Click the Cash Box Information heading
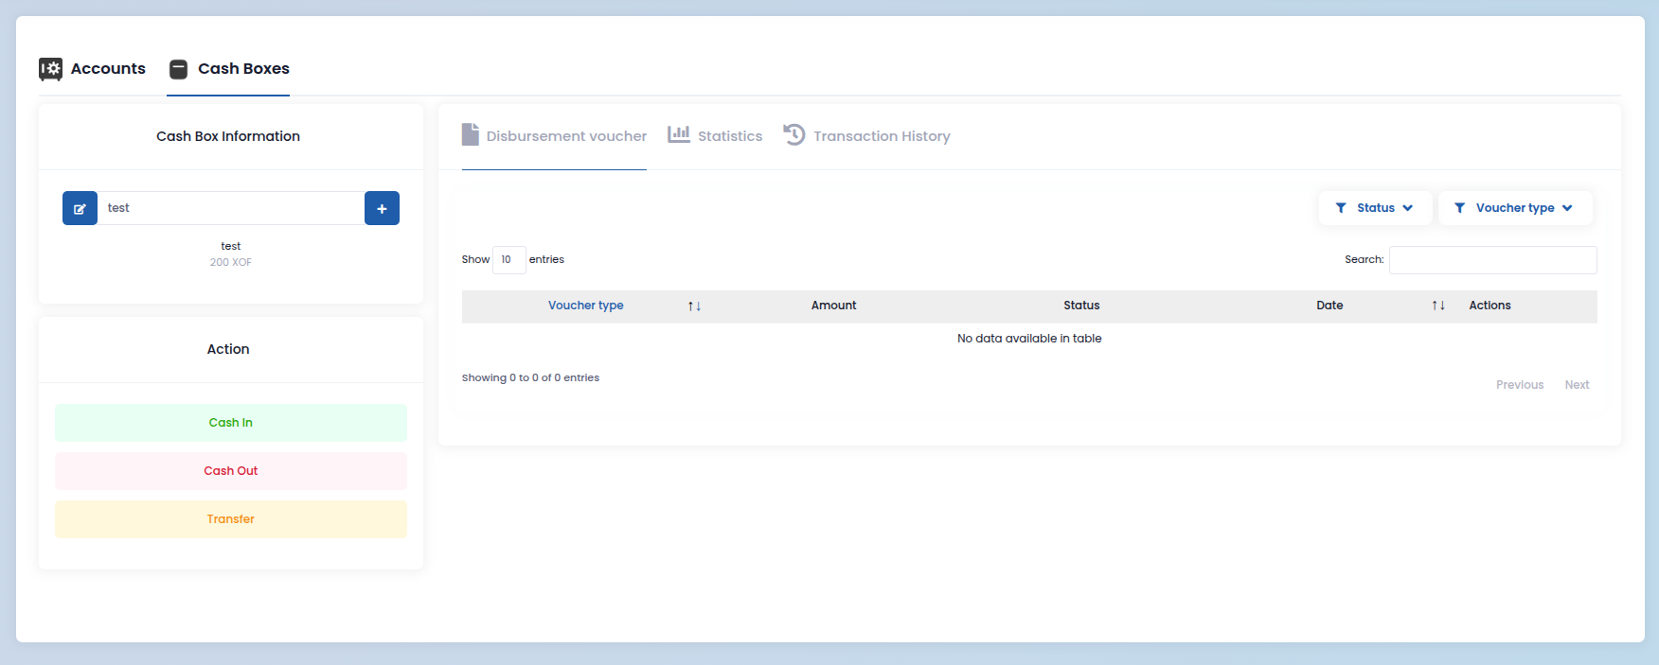The height and width of the screenshot is (665, 1659). (x=228, y=136)
